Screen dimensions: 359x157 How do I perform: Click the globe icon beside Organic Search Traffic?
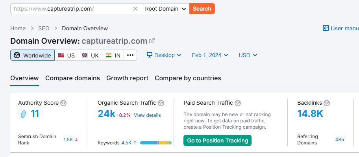click(161, 103)
